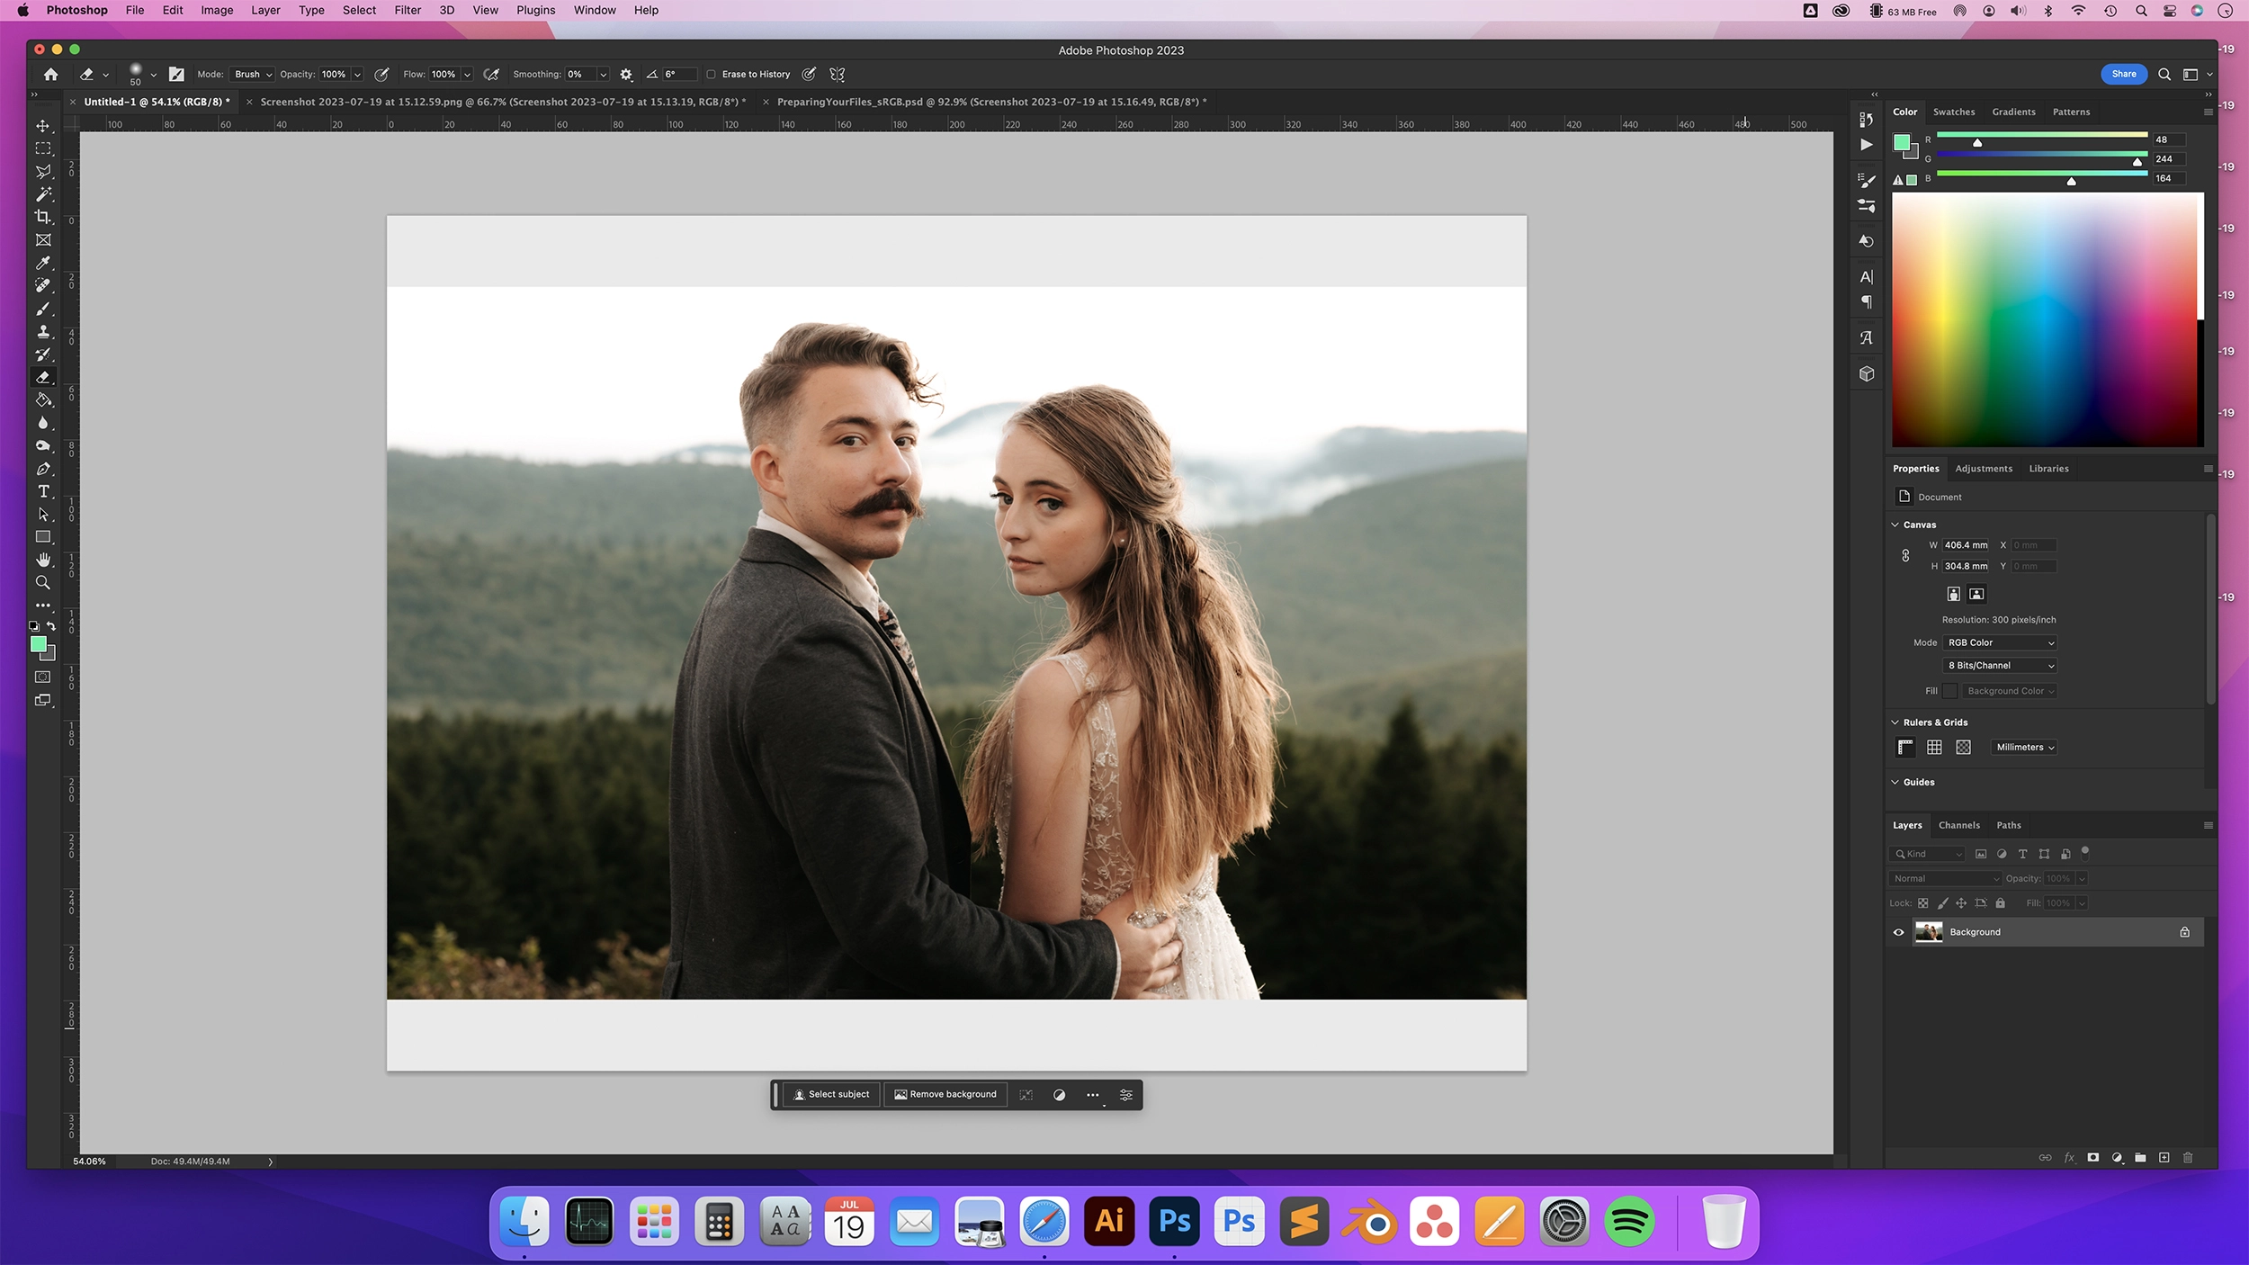Select the Polygonal Lasso tool
Image resolution: width=2249 pixels, height=1265 pixels.
click(x=42, y=171)
